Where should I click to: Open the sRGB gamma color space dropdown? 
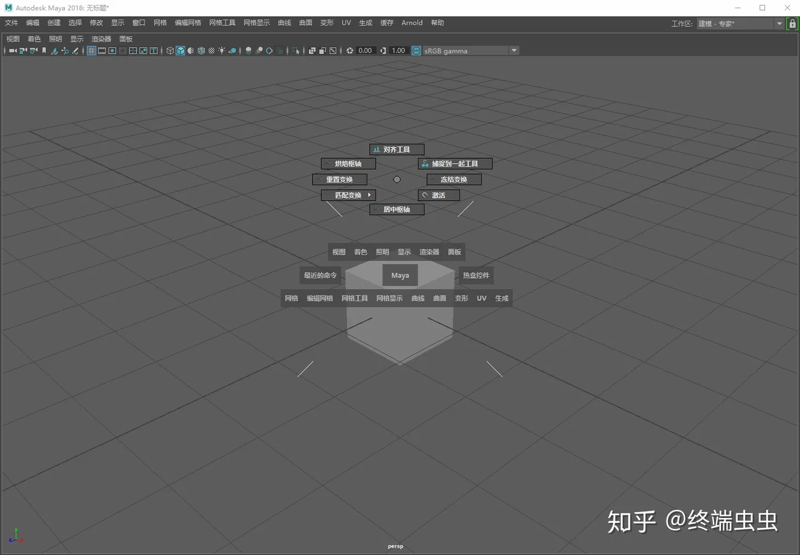[x=471, y=51]
